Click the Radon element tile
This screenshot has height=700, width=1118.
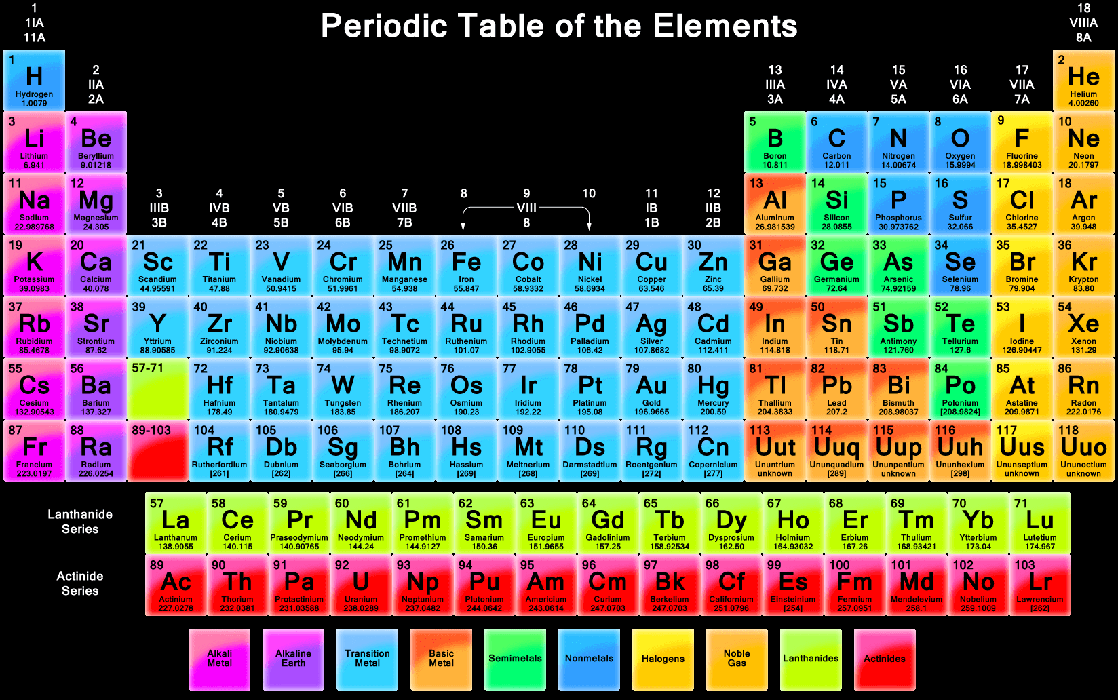(1083, 389)
